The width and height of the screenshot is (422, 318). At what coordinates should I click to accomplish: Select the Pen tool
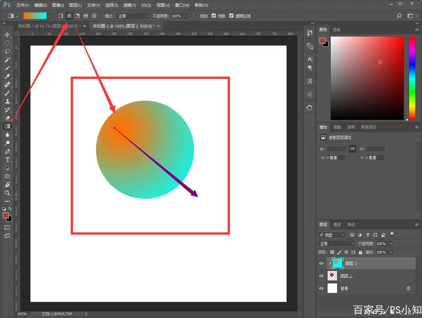(x=7, y=151)
